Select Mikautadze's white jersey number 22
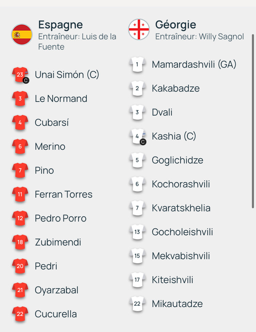 pyautogui.click(x=137, y=304)
